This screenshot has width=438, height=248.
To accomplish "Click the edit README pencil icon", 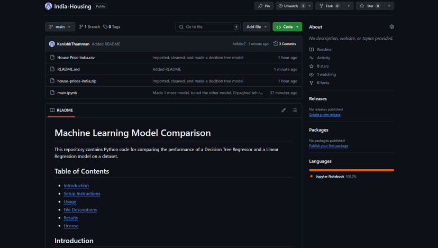I will click(284, 111).
